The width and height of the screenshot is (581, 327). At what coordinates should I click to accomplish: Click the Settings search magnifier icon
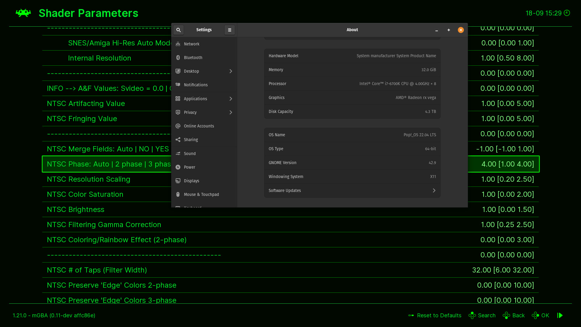click(x=179, y=30)
